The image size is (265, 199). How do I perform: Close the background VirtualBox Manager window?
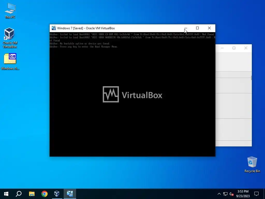click(x=246, y=48)
